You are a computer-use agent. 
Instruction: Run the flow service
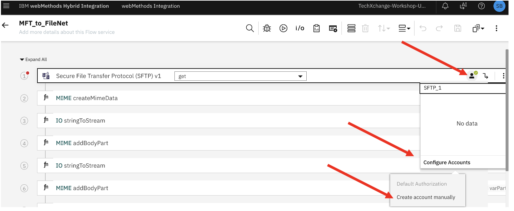(x=283, y=28)
